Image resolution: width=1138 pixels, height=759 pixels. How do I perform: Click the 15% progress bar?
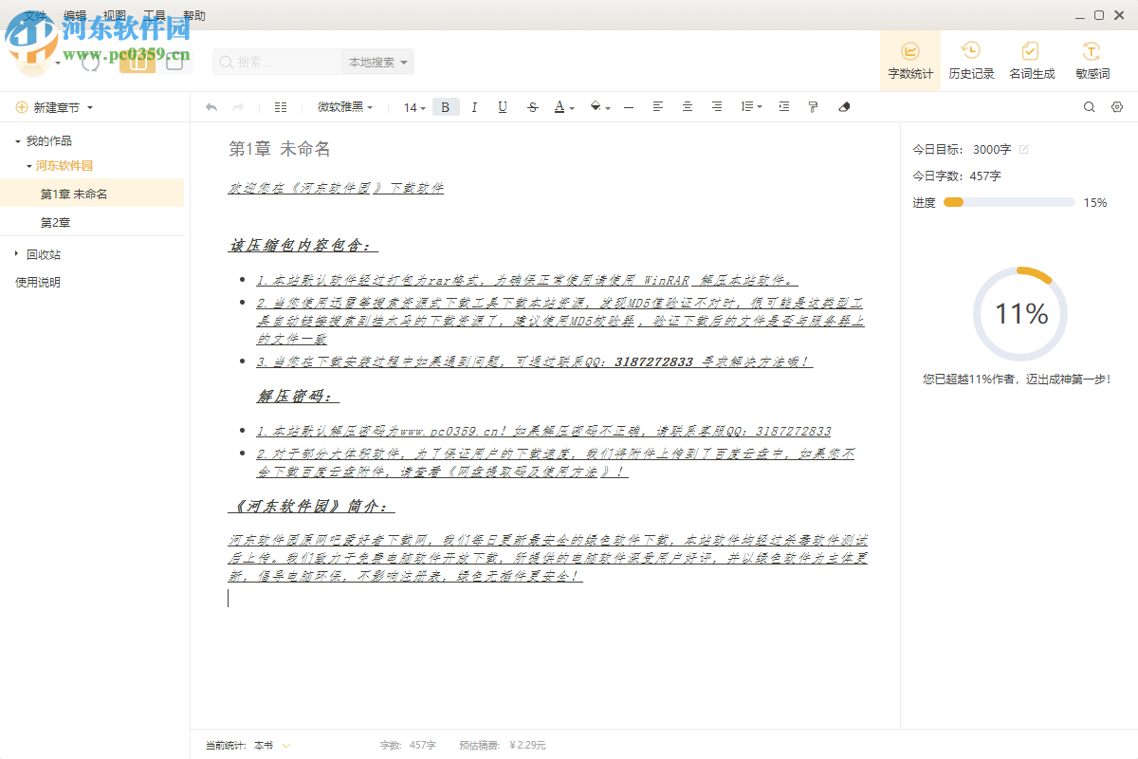coord(1008,202)
